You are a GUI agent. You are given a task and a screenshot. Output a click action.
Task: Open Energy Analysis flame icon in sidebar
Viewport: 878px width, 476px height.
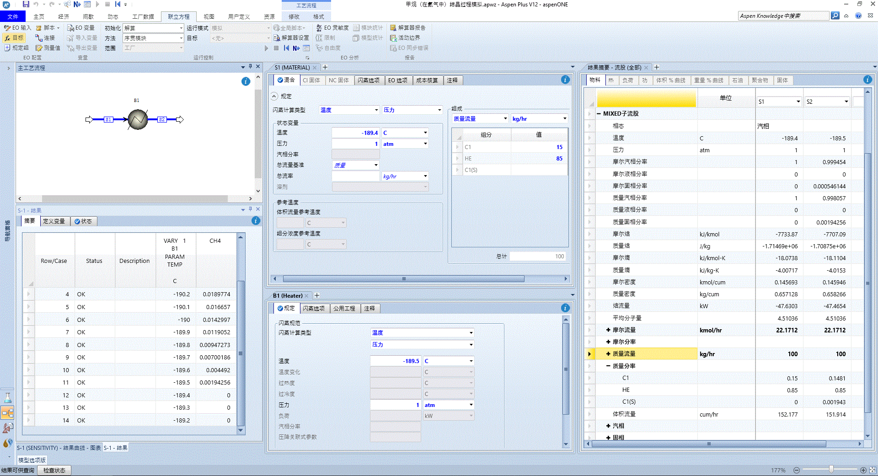pyautogui.click(x=8, y=443)
